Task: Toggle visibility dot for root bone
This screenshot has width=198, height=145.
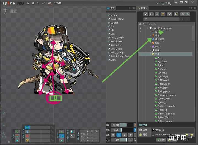Action: tap(140, 32)
